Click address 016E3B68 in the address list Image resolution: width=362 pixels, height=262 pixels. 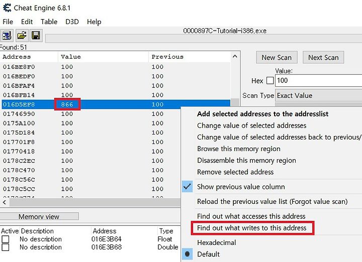(x=107, y=247)
